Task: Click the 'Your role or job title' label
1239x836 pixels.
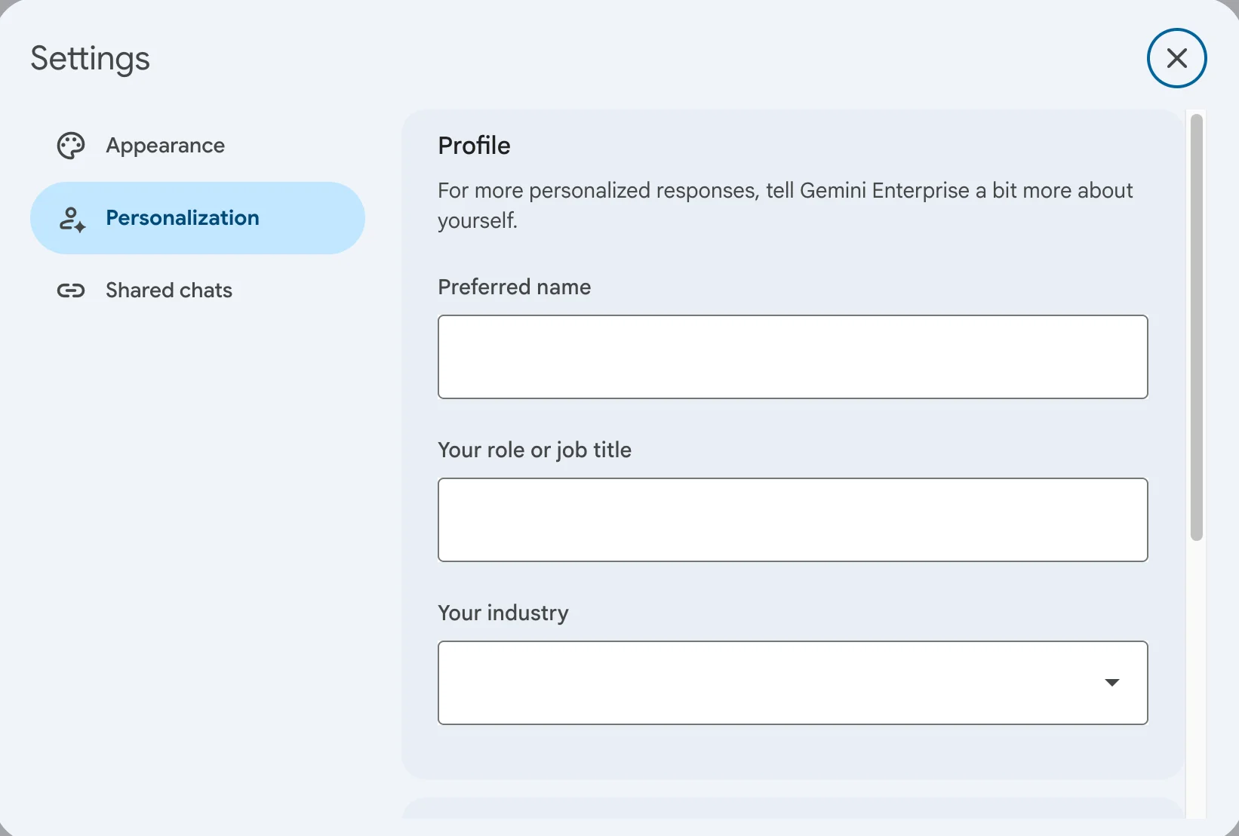Action: tap(534, 450)
